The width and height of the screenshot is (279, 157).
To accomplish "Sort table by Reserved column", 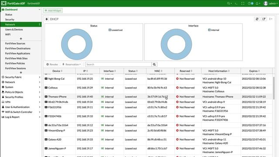I will 188,71.
